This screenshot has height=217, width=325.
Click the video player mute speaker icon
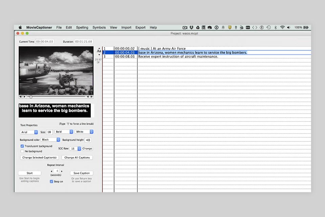pyautogui.click(x=21, y=97)
